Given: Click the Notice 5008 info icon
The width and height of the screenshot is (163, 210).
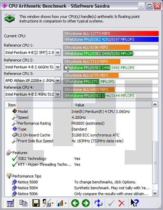Looking at the screenshot, I should pos(15,182).
